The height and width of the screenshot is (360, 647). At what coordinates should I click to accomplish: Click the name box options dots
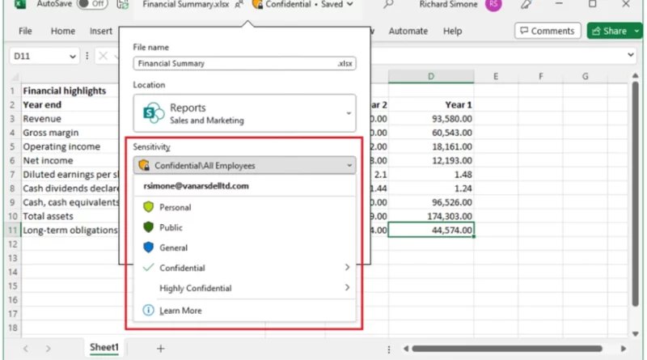coord(87,56)
